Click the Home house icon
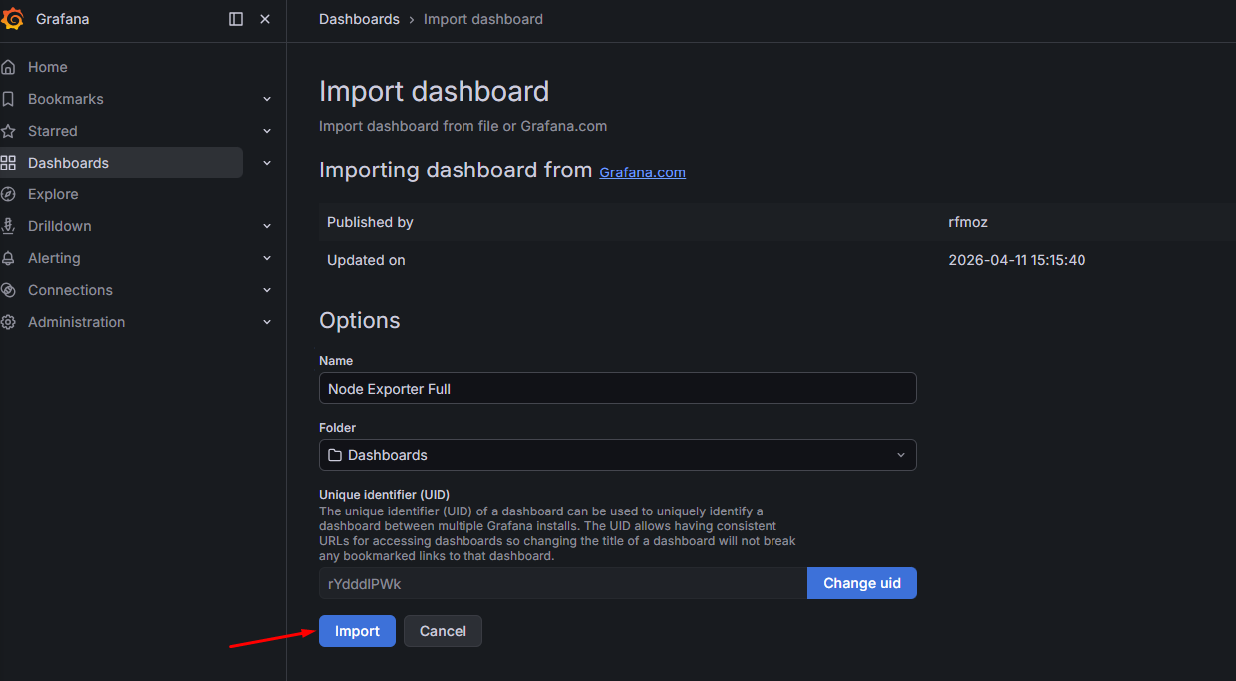This screenshot has width=1236, height=681. tap(8, 67)
